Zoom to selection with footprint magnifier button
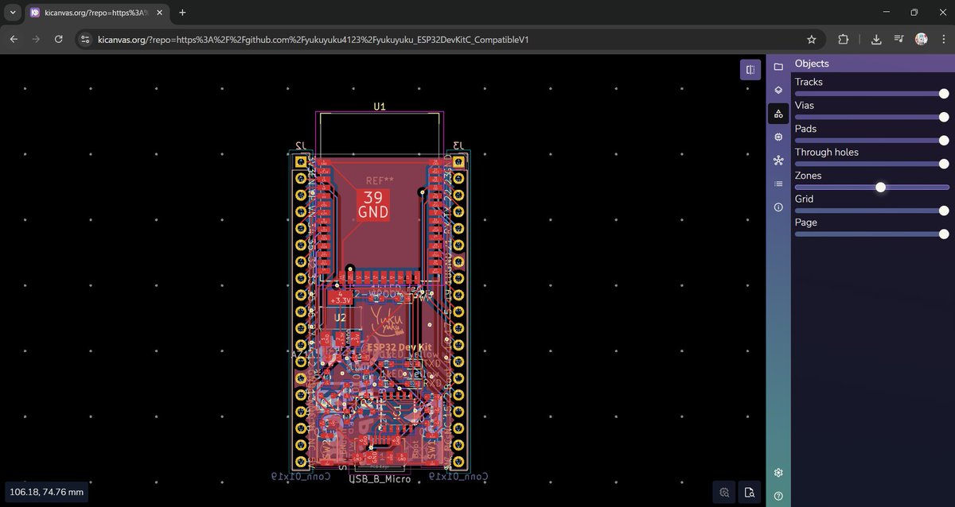Viewport: 955px width, 507px height. tap(724, 493)
